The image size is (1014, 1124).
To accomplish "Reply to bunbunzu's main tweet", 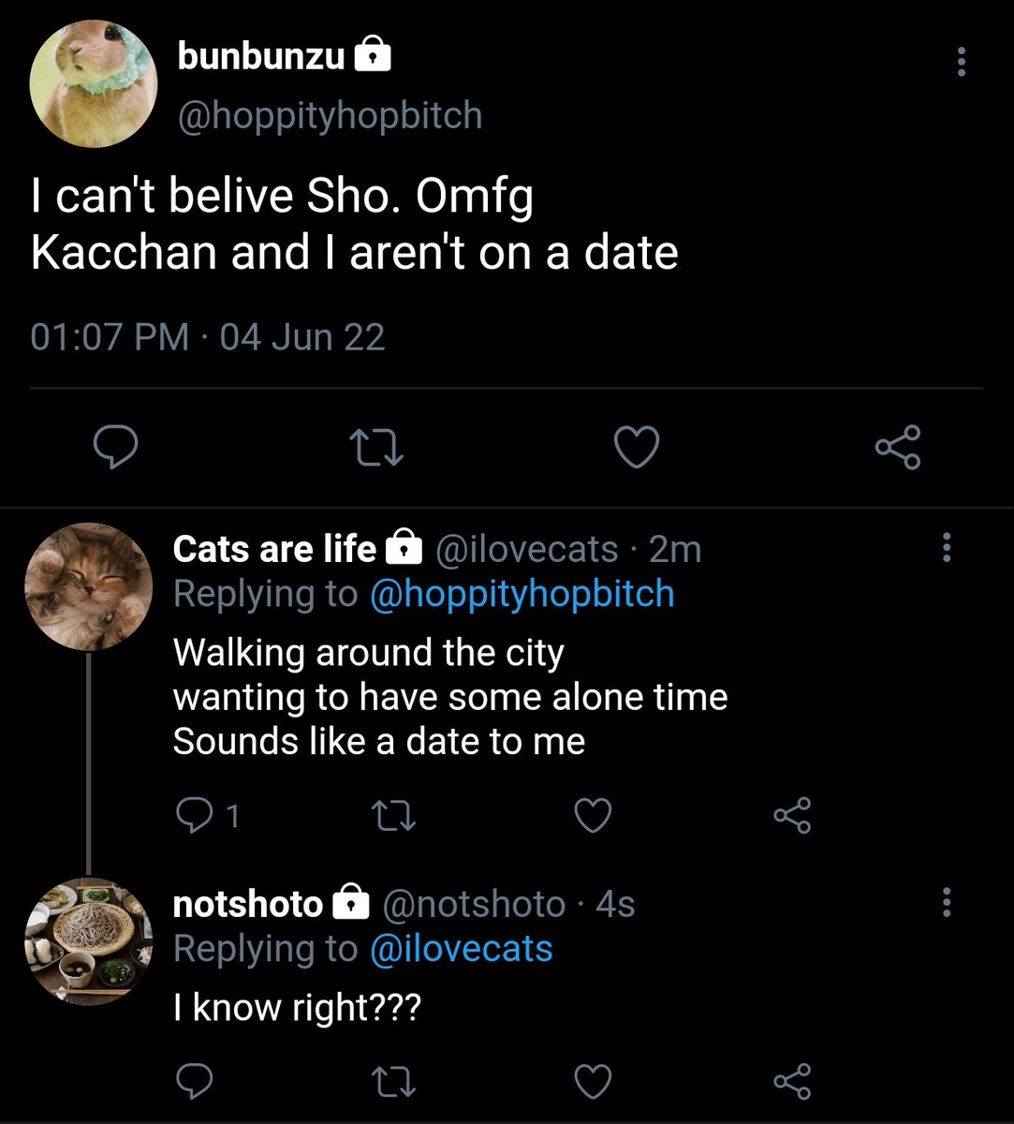I will [x=116, y=448].
